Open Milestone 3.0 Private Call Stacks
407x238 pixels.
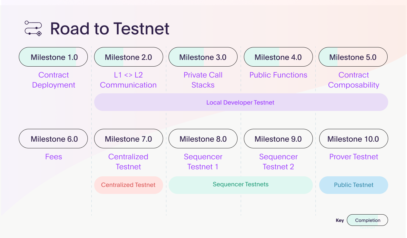point(203,57)
